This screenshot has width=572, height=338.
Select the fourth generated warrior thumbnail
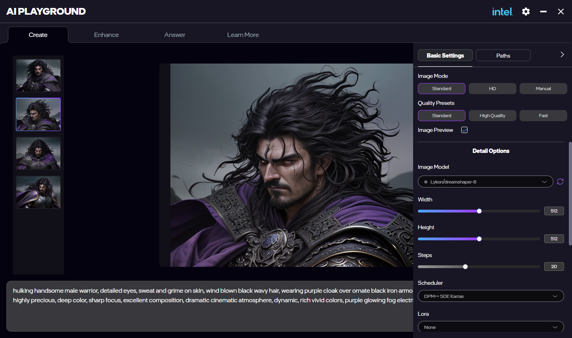point(38,192)
